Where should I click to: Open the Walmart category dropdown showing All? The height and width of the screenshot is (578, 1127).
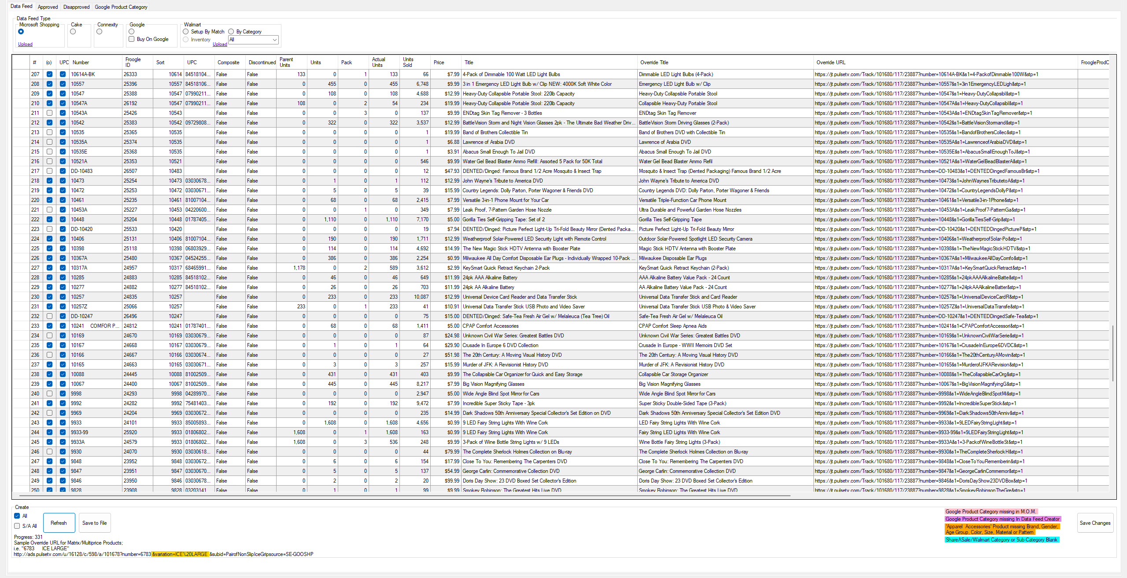click(253, 40)
